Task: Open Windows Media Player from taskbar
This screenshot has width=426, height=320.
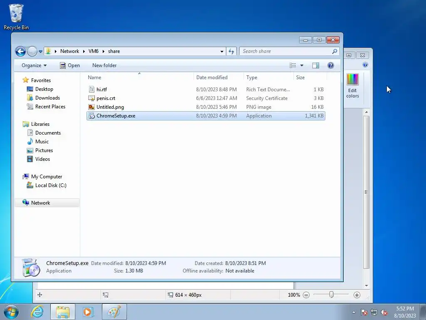Action: (x=88, y=312)
